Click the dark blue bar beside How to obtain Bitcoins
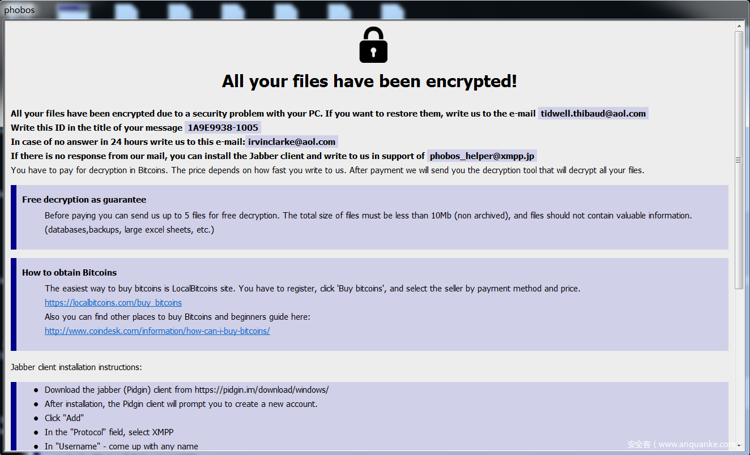 pos(14,304)
